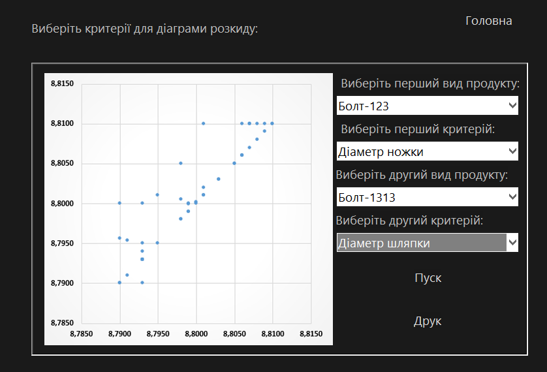
Task: Expand the Болт-123 dropdown arrow
Action: (x=512, y=105)
